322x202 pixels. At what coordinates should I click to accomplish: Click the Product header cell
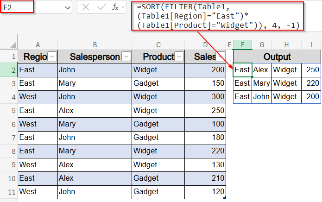point(158,57)
